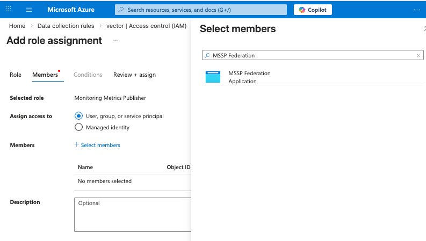
Task: Select the MSSP Federation Application result
Action: 313,77
